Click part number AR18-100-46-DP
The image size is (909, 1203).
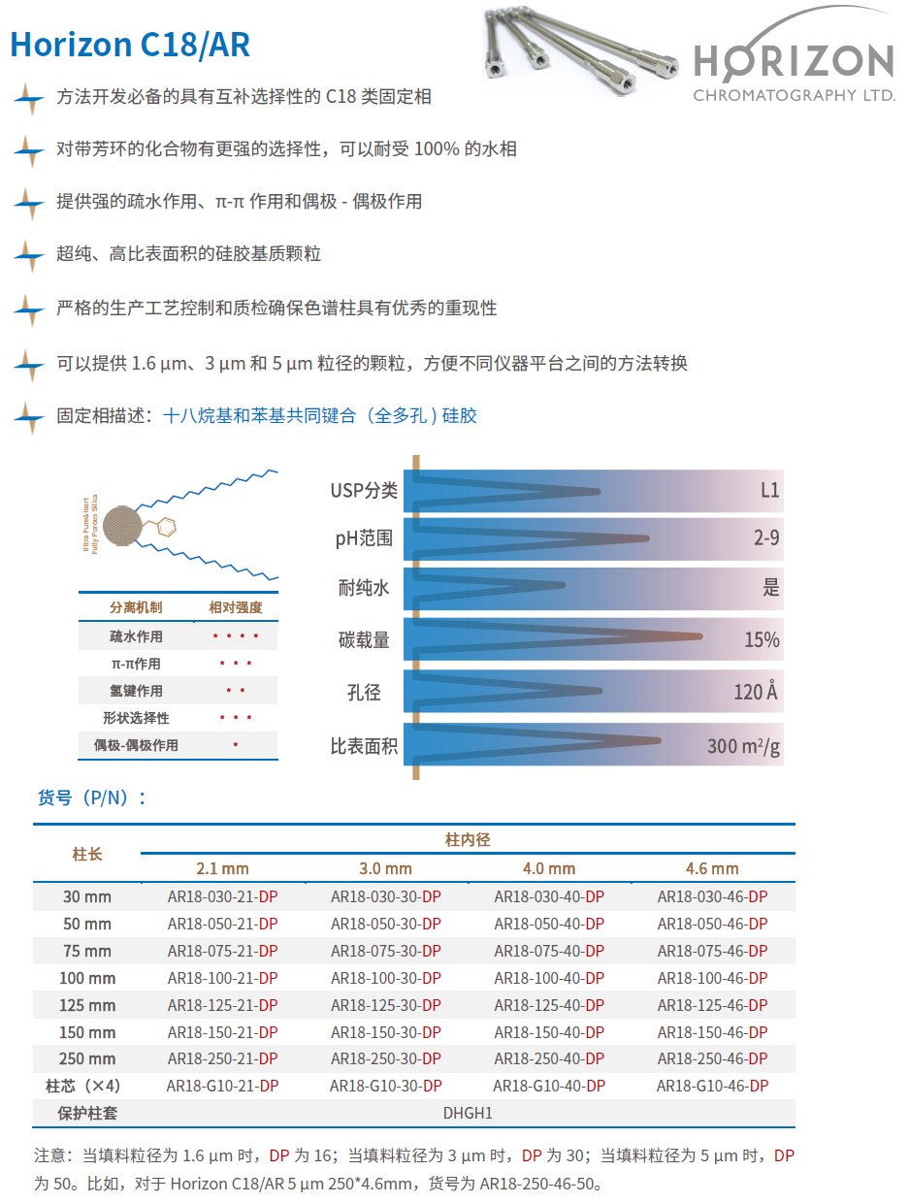pyautogui.click(x=712, y=978)
